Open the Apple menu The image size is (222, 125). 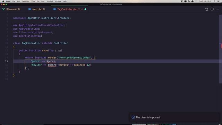(3, 1)
